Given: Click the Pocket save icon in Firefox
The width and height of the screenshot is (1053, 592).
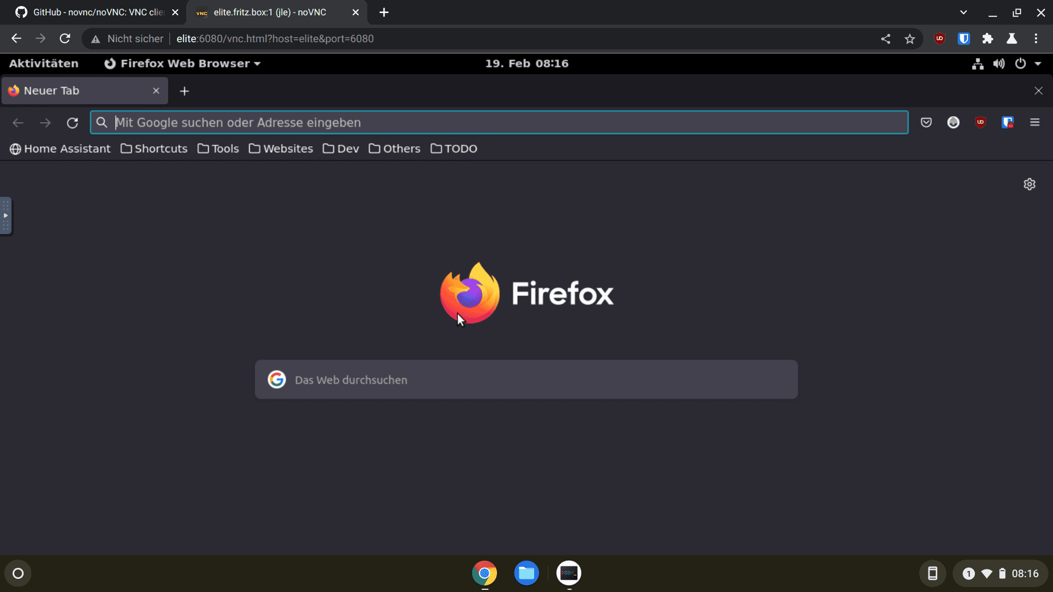Looking at the screenshot, I should 926,122.
